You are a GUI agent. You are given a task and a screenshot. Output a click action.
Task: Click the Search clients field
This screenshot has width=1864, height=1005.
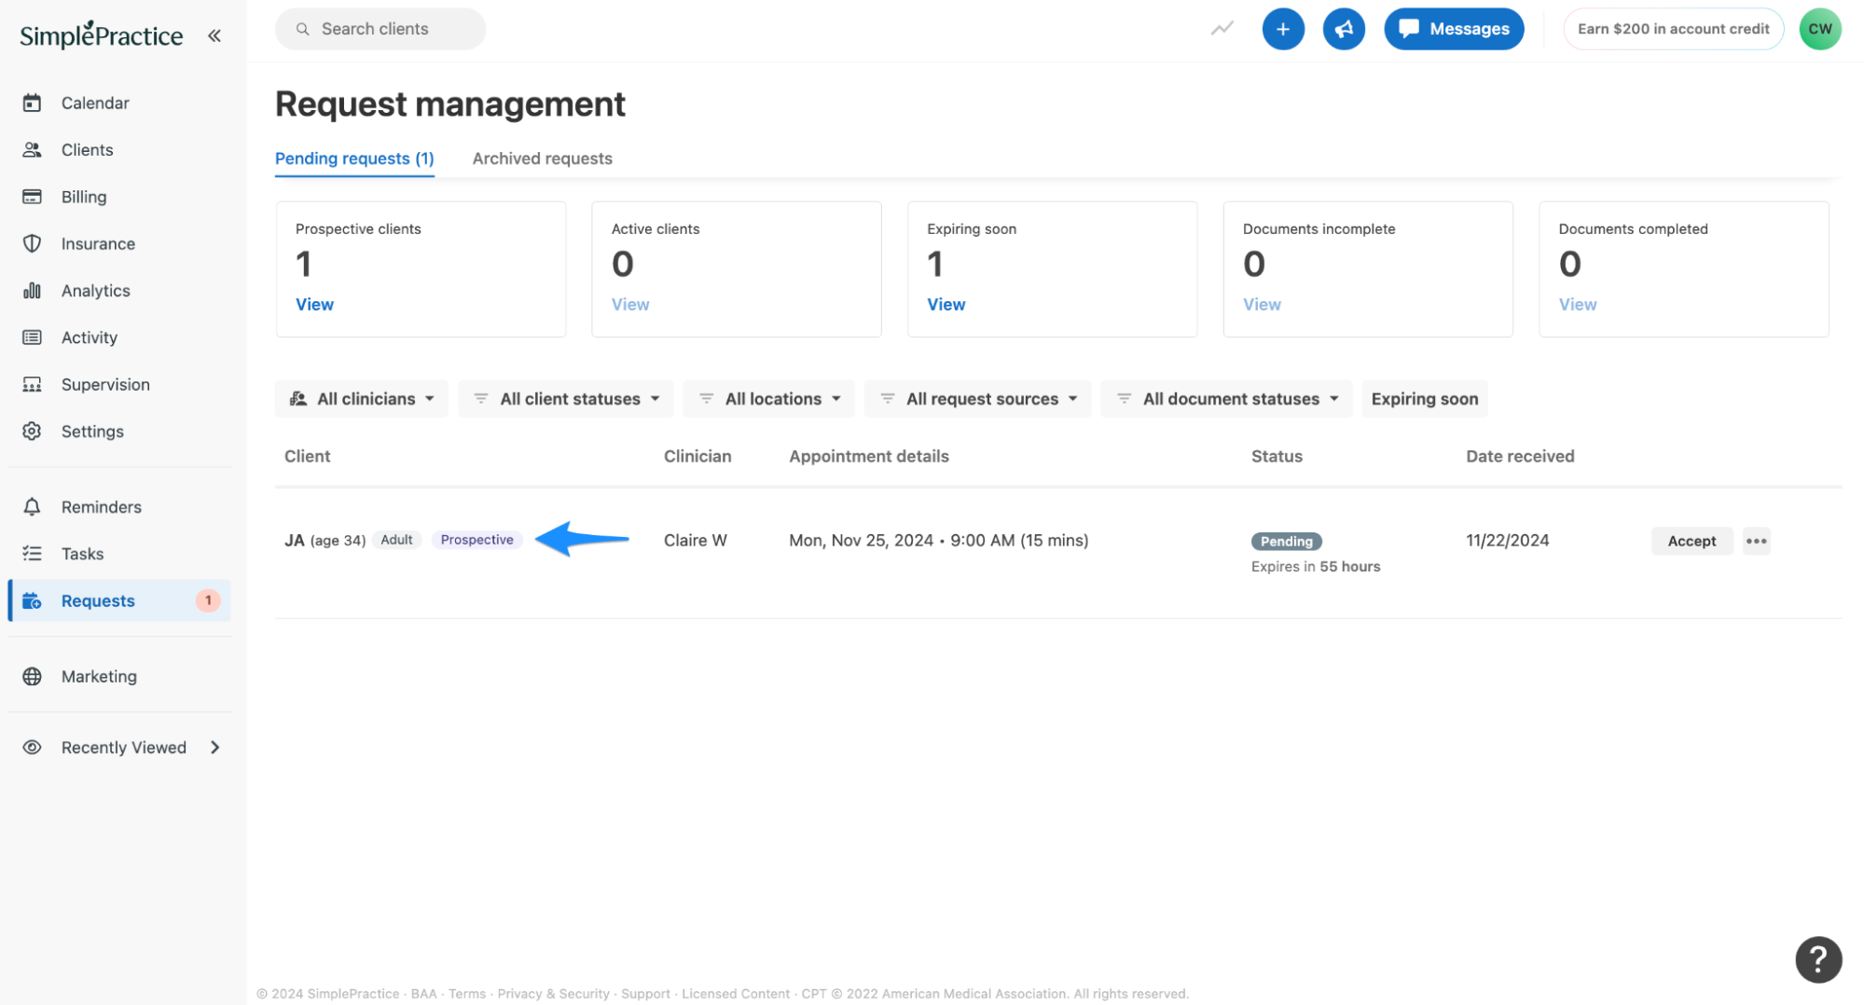tap(380, 29)
